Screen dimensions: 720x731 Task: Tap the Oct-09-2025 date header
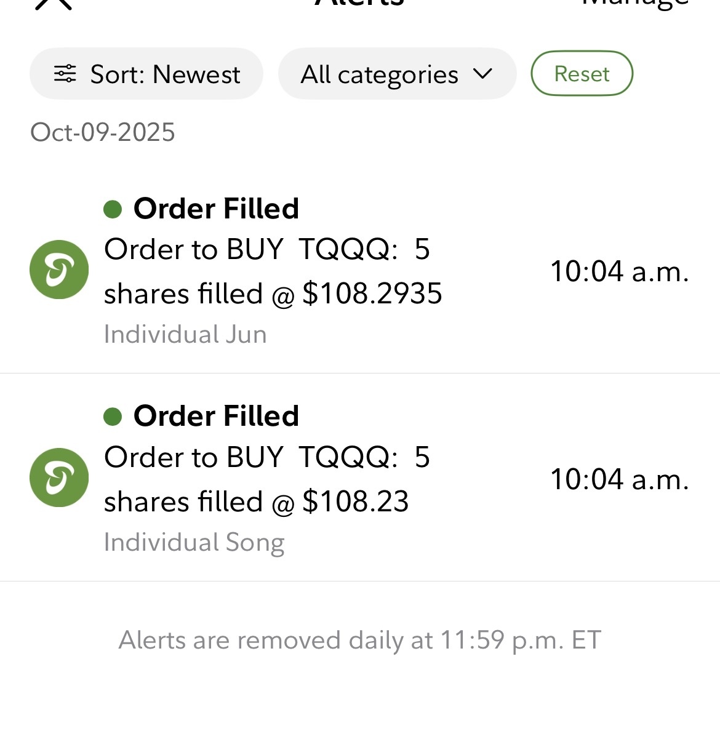pyautogui.click(x=103, y=132)
